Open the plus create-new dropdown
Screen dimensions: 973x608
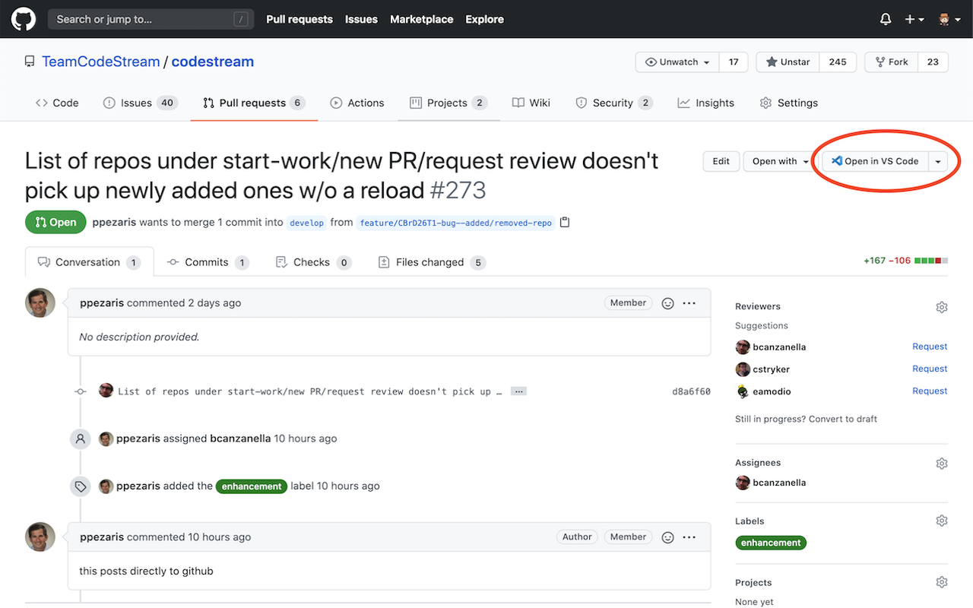(914, 19)
